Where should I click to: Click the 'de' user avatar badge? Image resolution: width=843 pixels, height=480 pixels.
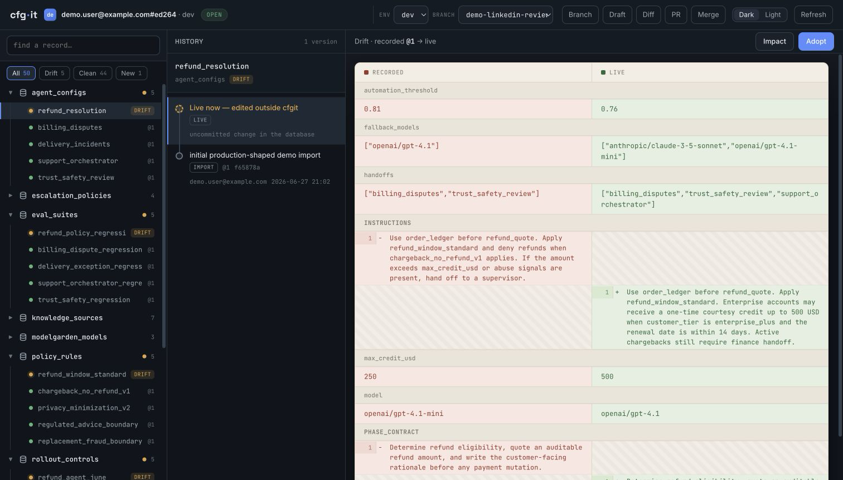(x=50, y=14)
